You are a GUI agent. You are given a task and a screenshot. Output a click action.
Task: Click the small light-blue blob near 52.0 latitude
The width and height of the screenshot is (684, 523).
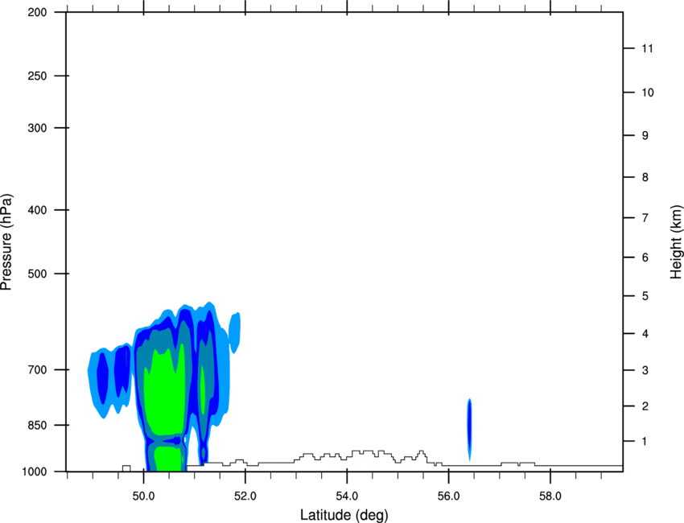(235, 333)
